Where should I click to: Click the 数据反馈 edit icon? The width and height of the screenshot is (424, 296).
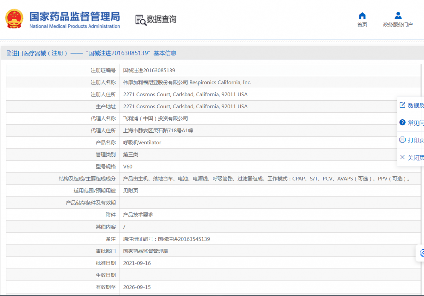(x=402, y=105)
